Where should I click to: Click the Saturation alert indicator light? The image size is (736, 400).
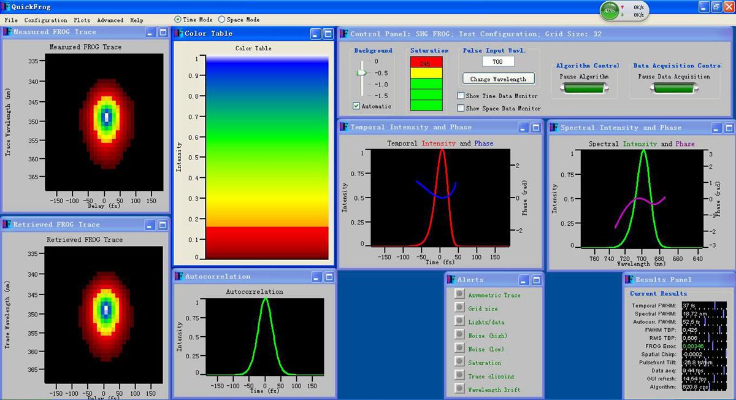point(459,361)
